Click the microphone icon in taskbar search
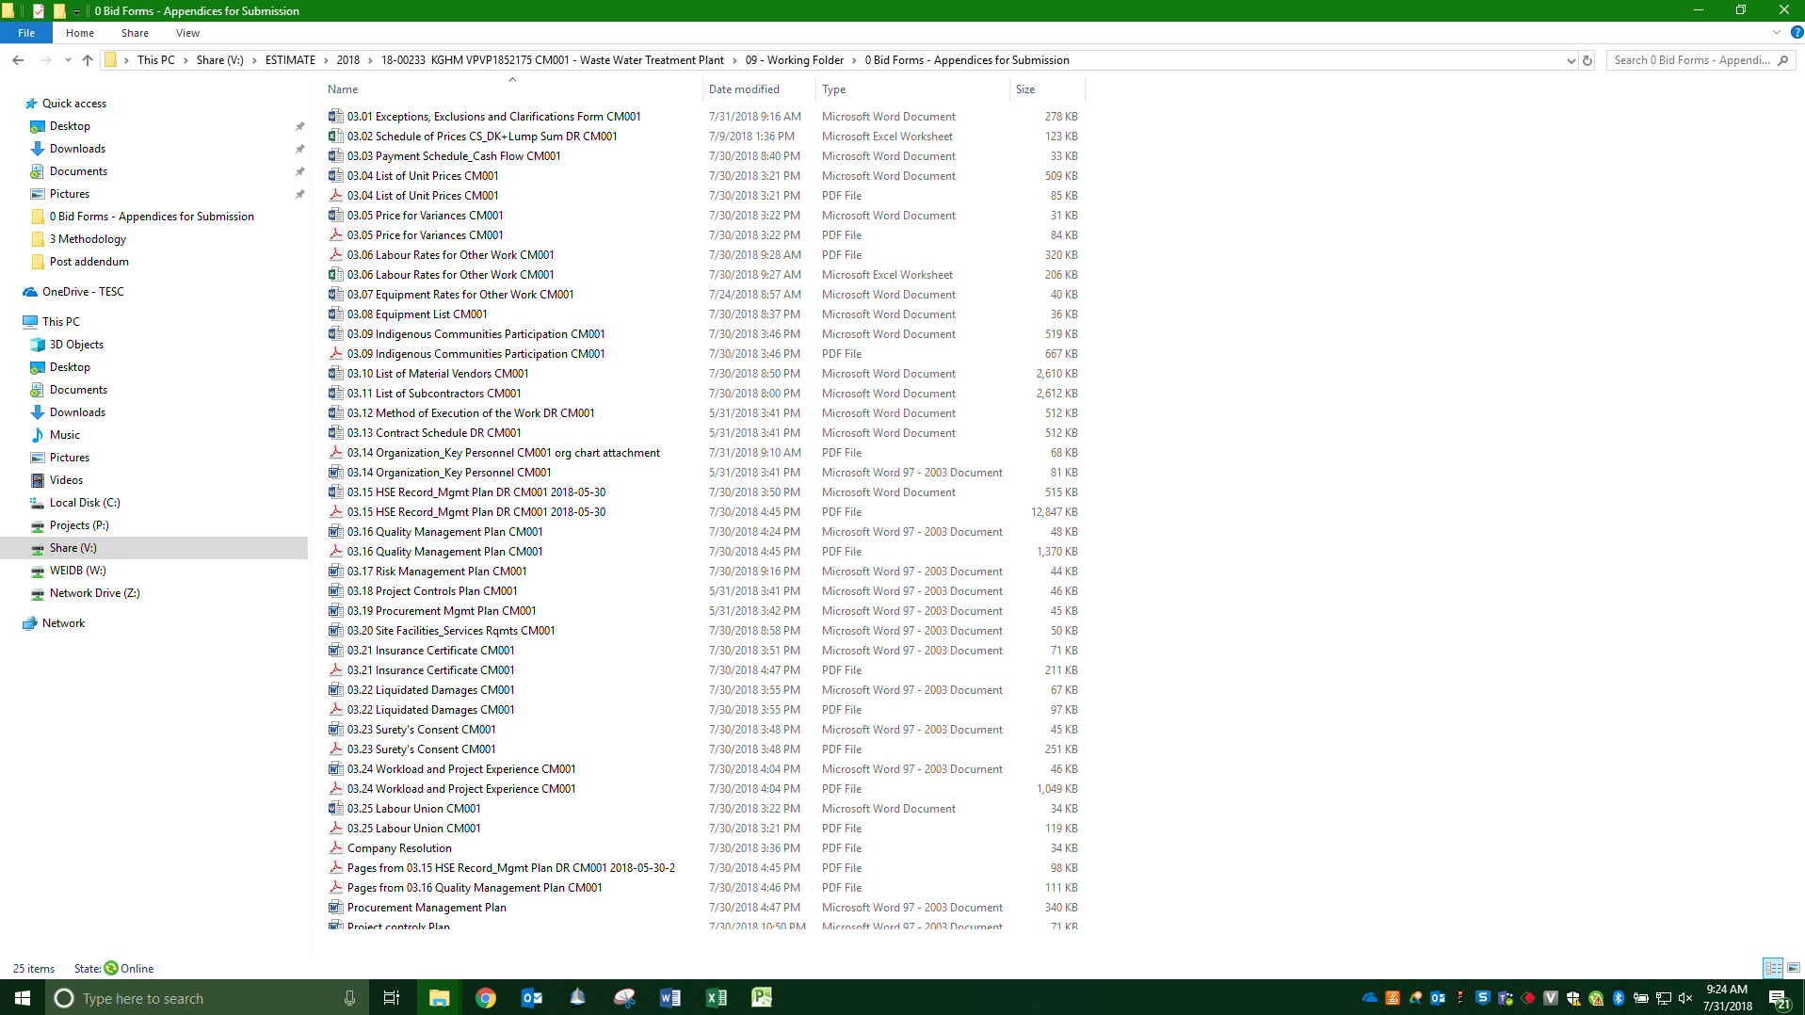 pyautogui.click(x=349, y=998)
